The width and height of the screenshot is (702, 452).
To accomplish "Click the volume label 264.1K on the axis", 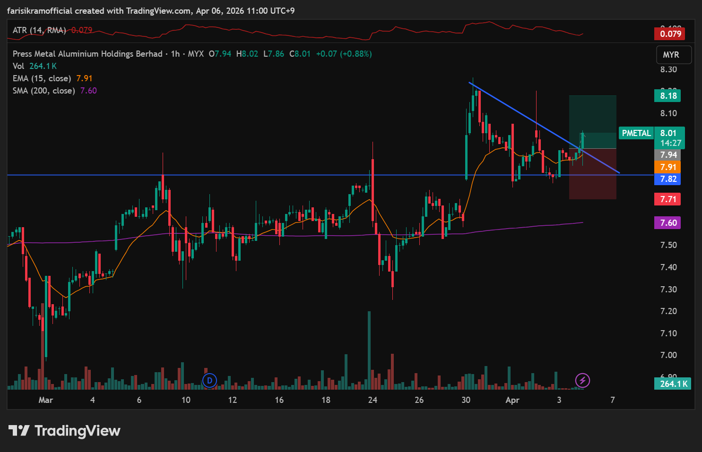I will (673, 384).
